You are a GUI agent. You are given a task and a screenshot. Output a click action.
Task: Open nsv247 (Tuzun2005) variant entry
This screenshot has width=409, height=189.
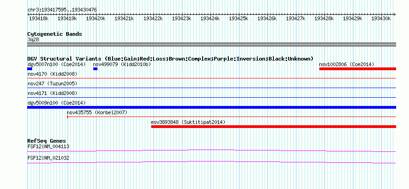52,83
